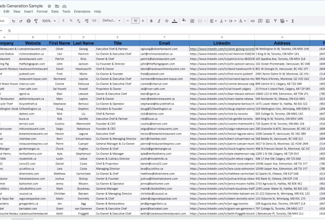Click the Functions sigma icon
This screenshot has width=325, height=220.
[x=292, y=21]
